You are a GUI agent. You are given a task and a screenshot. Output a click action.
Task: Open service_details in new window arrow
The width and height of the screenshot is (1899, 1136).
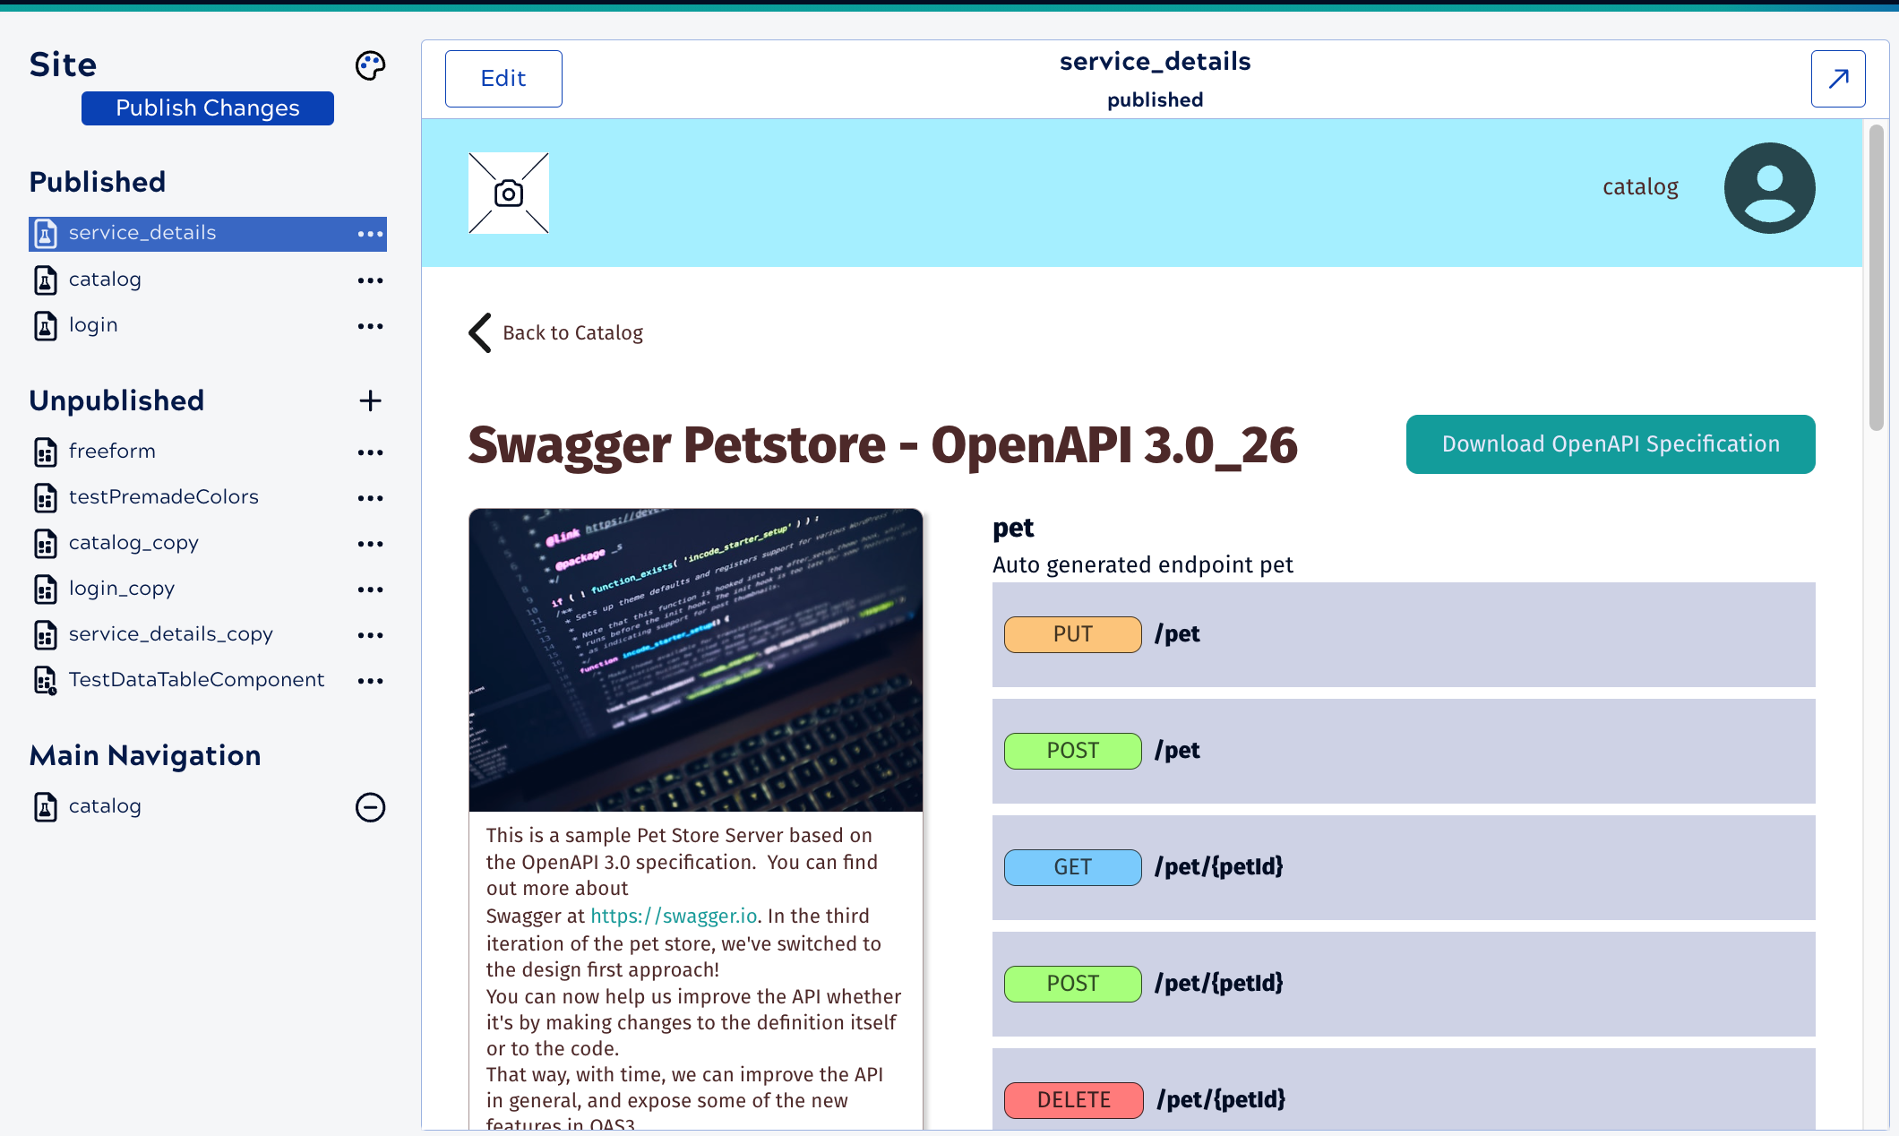click(1837, 79)
